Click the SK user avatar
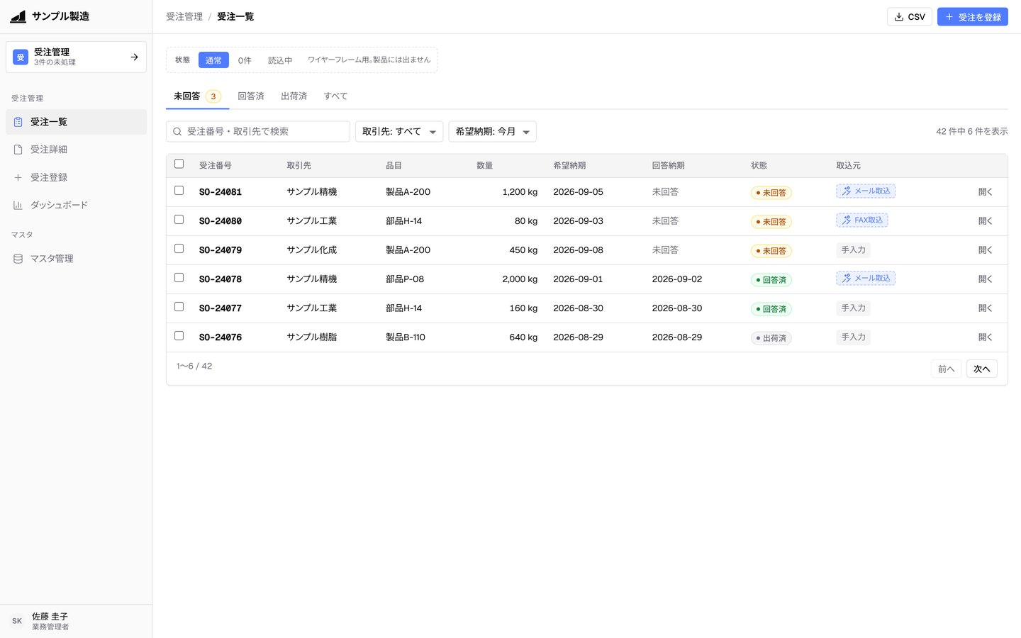The height and width of the screenshot is (638, 1021). [x=17, y=621]
